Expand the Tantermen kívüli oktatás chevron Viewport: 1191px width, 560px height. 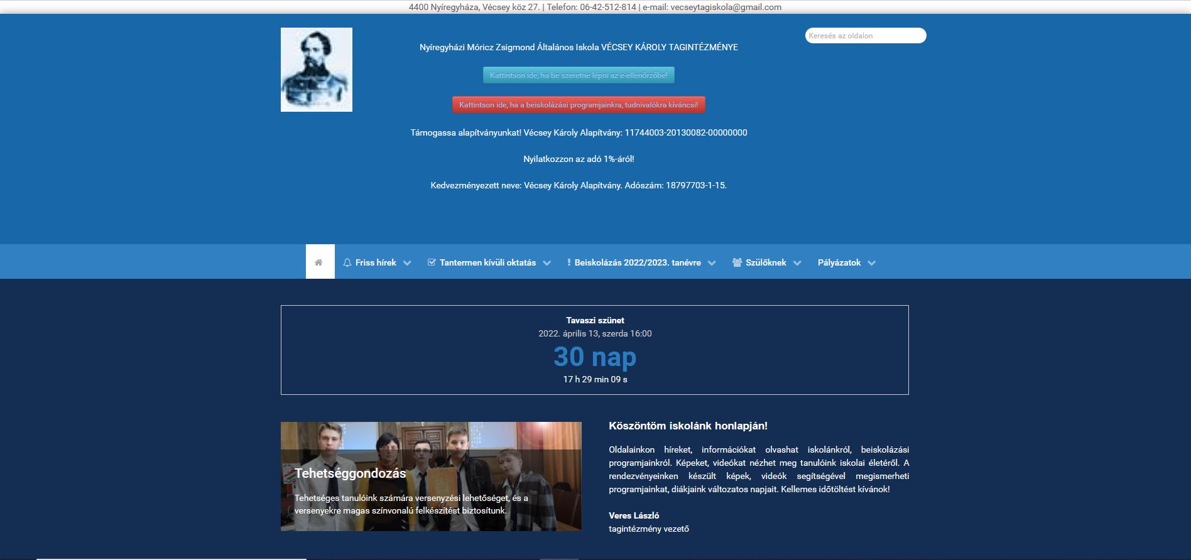(547, 263)
